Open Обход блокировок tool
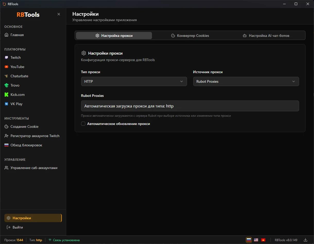This screenshot has width=314, height=244. coord(33,145)
